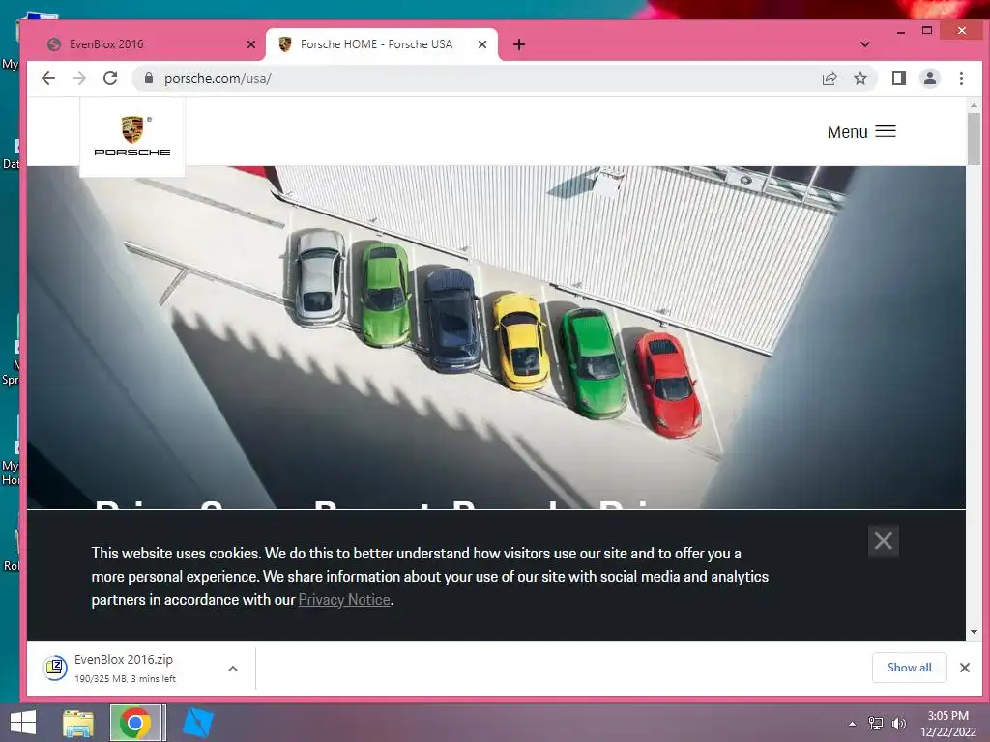990x742 pixels.
Task: Open the Chrome profile avatar
Action: pos(929,78)
